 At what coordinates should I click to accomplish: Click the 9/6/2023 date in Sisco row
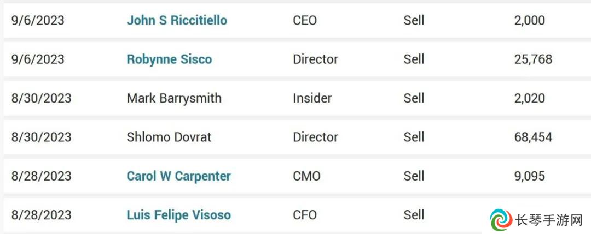coord(38,59)
